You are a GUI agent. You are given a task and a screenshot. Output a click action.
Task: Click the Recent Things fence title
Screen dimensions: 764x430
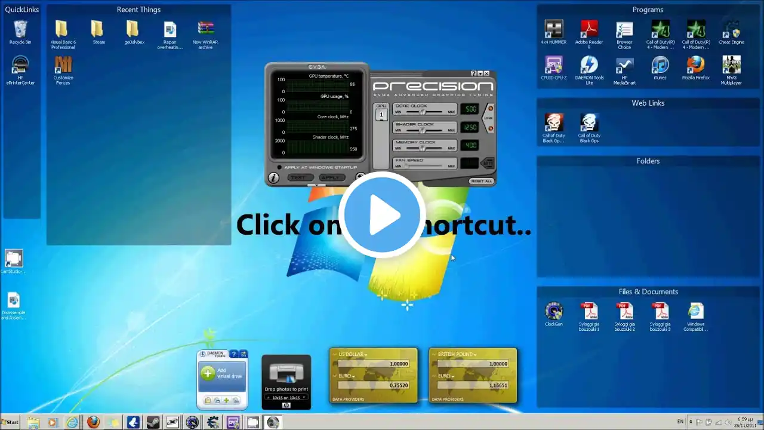(138, 10)
